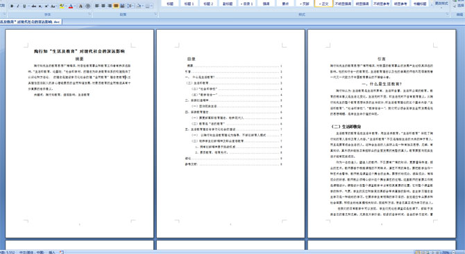This screenshot has height=254, width=465.
Task: Apply the 正文 style from gallery
Action: point(323,3)
